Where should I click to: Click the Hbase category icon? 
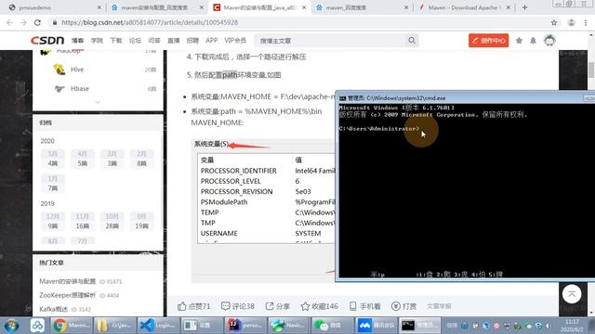pyautogui.click(x=59, y=89)
